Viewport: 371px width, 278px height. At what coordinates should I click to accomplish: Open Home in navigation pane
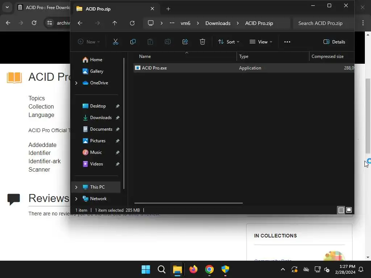click(96, 60)
